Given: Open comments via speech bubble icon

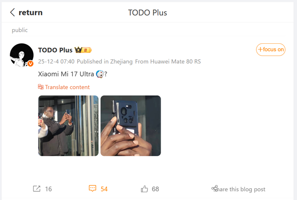Looking at the screenshot, I should (93, 188).
